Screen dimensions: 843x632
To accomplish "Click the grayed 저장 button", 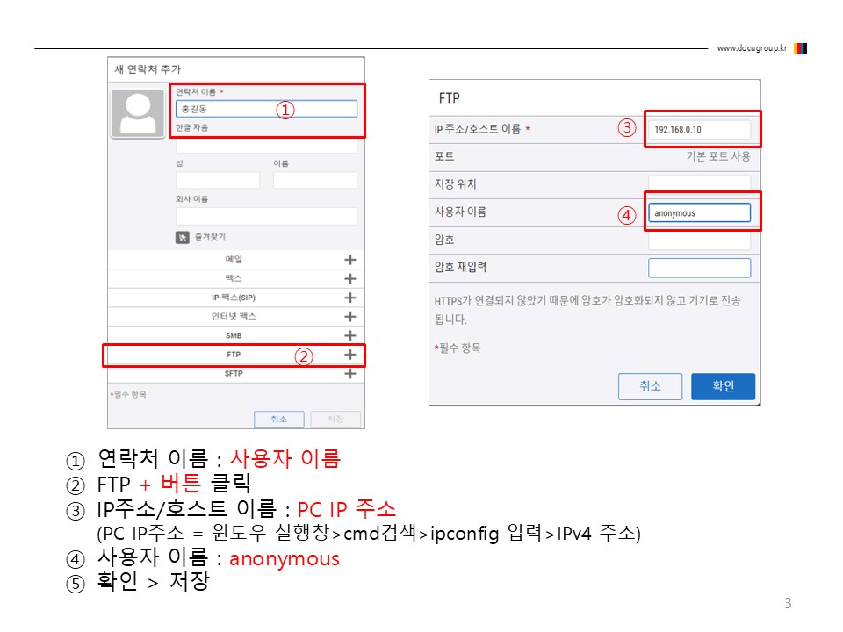I will pos(335,420).
